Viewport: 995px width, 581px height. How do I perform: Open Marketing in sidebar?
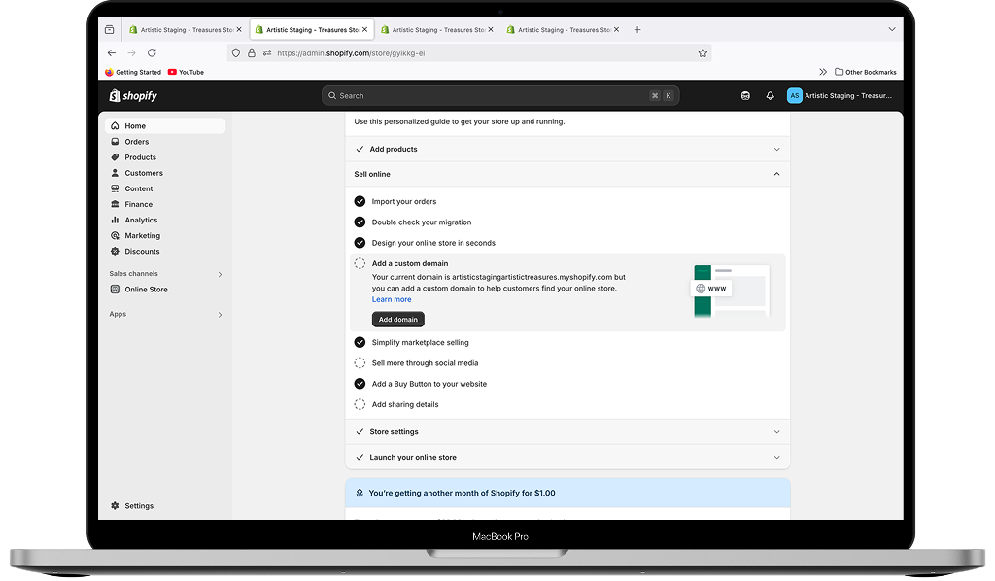(165, 235)
